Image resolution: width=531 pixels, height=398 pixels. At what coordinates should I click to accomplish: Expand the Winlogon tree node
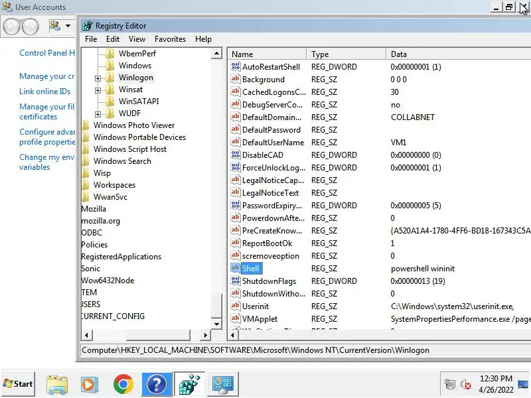click(x=98, y=78)
